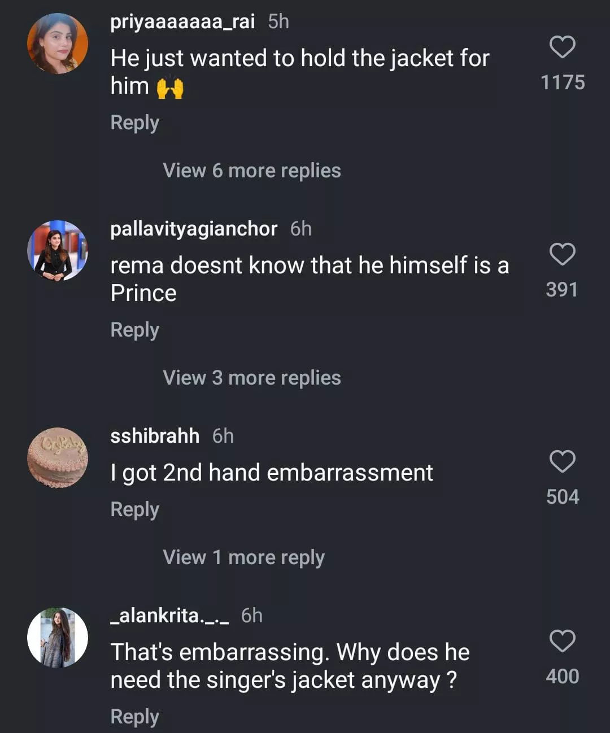Reply to sshibrahh's comment

coord(134,509)
